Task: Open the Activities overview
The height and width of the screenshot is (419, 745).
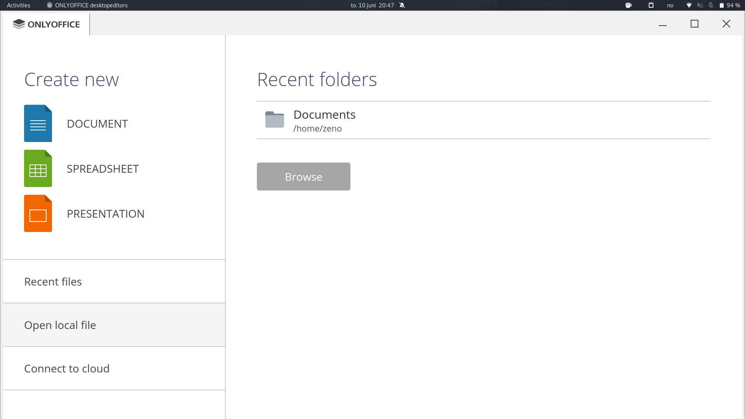Action: coord(18,5)
